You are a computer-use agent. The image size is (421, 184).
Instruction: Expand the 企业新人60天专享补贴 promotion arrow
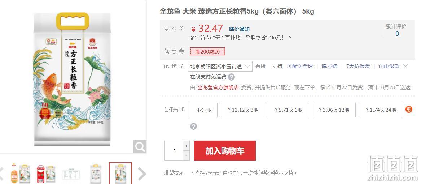coord(290,38)
